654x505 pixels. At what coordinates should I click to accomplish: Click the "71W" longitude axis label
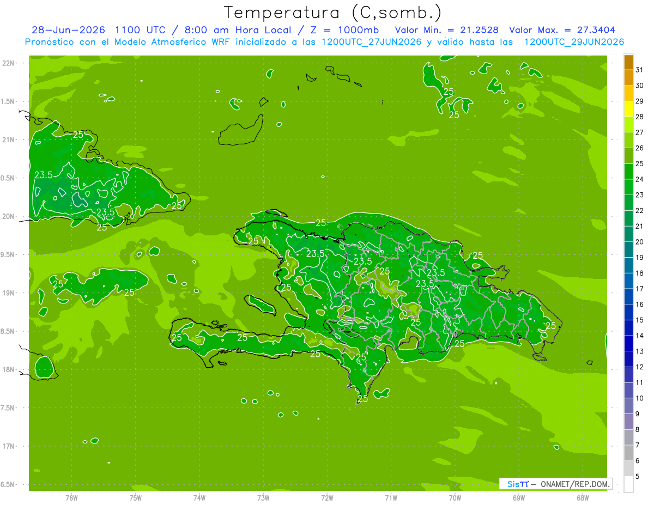pos(391,497)
